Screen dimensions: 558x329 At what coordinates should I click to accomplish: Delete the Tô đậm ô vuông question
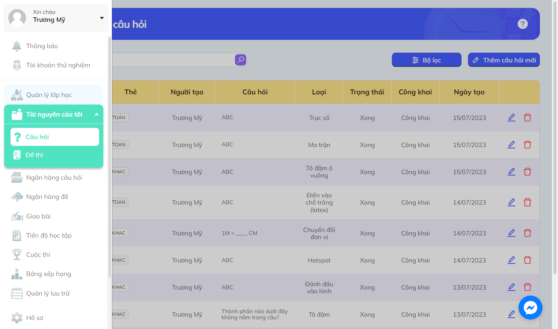point(527,172)
